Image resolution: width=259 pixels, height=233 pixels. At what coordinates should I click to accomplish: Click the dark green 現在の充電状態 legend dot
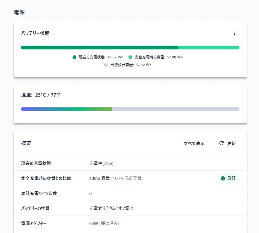tap(74, 57)
